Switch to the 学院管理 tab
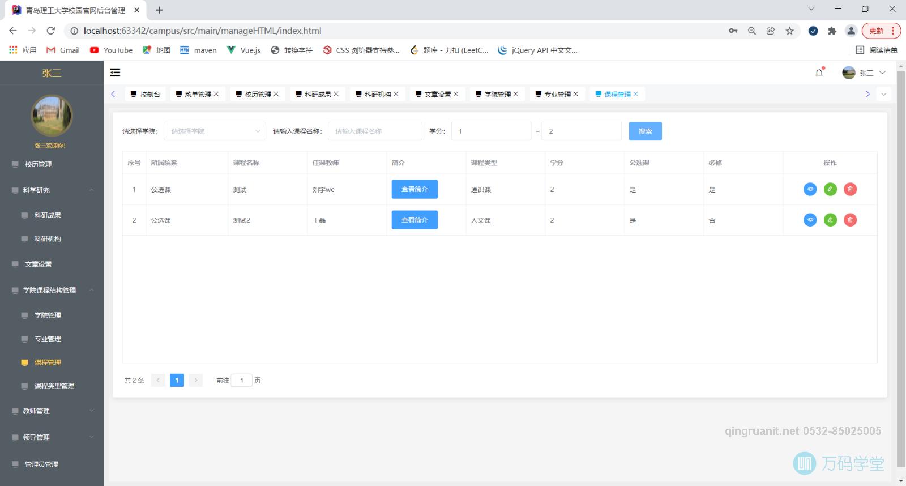The width and height of the screenshot is (906, 486). click(497, 95)
